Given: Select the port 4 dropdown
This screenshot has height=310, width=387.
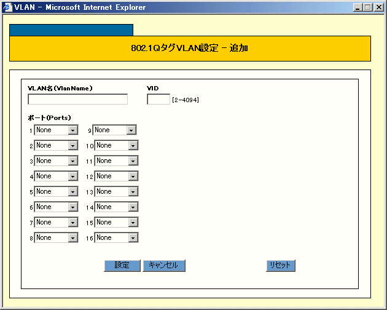Looking at the screenshot, I should [x=56, y=177].
